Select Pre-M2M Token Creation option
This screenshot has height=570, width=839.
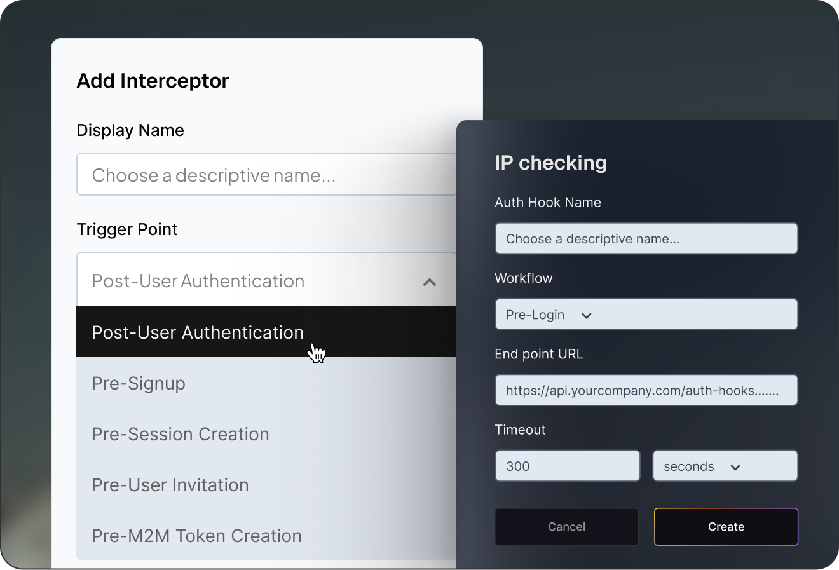tap(266, 536)
